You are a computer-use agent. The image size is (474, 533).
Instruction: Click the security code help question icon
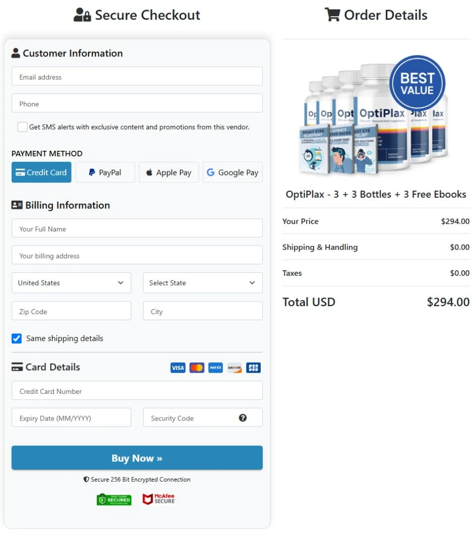[243, 418]
